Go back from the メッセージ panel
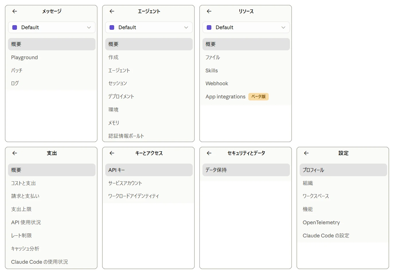This screenshot has width=394, height=274. pyautogui.click(x=15, y=11)
